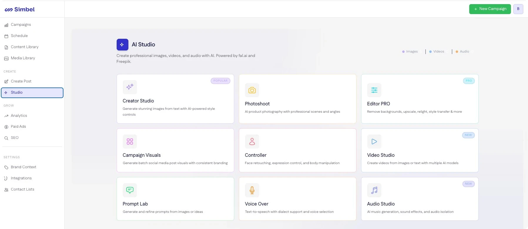Click the Photoshoot camera icon
The image size is (528, 229).
click(252, 90)
